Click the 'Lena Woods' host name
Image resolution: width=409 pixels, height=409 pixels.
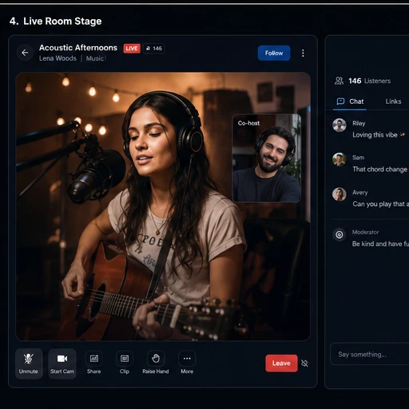[x=58, y=58]
